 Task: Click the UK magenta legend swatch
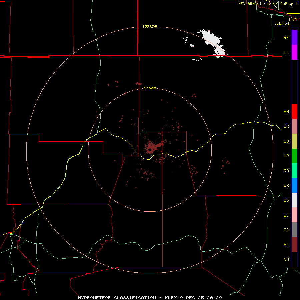click(294, 52)
